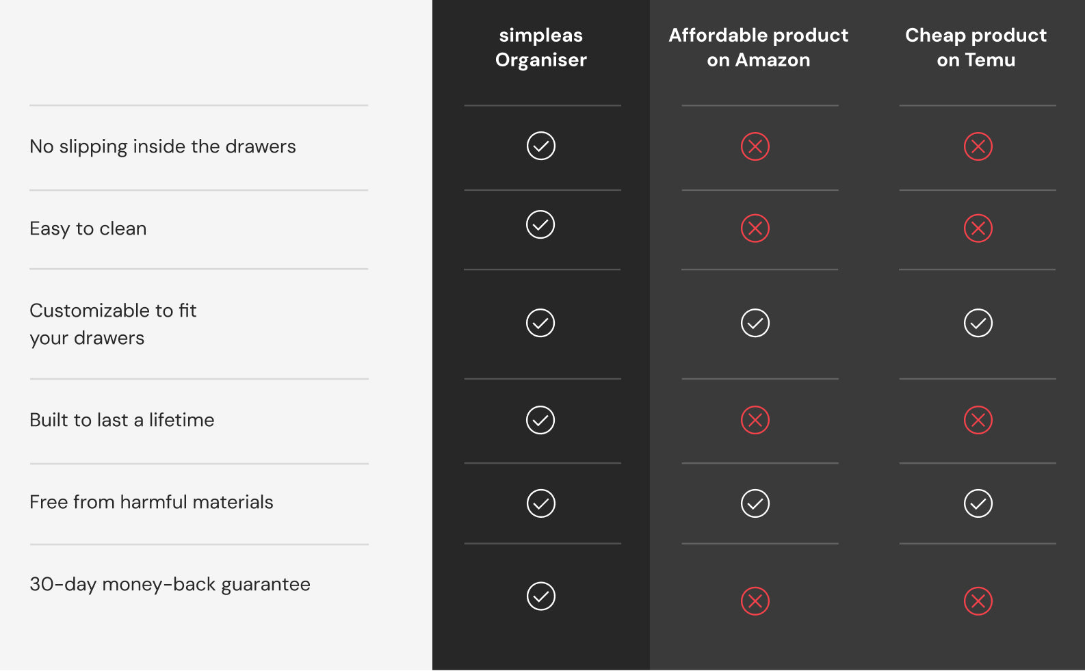
Task: Click simpleas checkmark for Easy to clean
Action: point(540,224)
